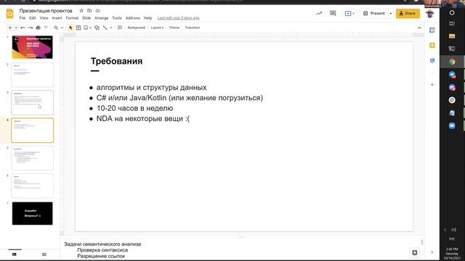Open the Google account avatar
This screenshot has height=261, width=465.
pos(429,13)
